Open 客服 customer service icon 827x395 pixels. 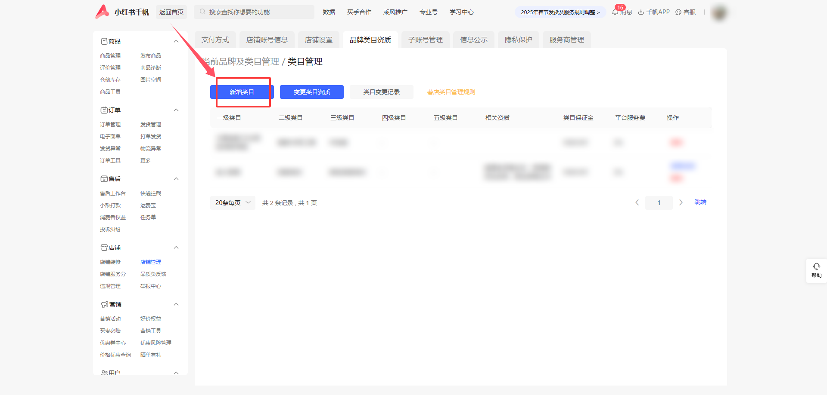tap(678, 12)
